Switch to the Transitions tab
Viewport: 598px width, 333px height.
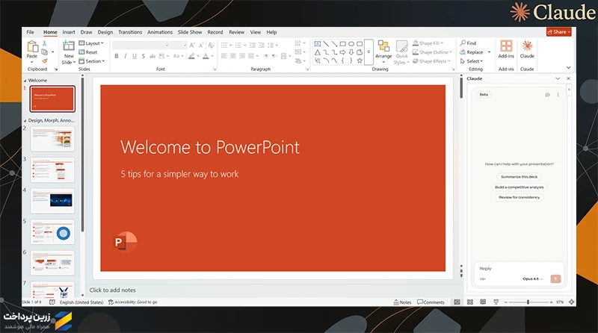(130, 32)
